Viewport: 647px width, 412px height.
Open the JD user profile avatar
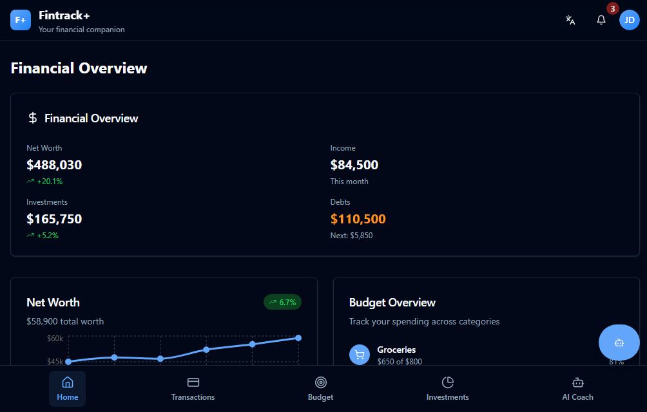[629, 20]
